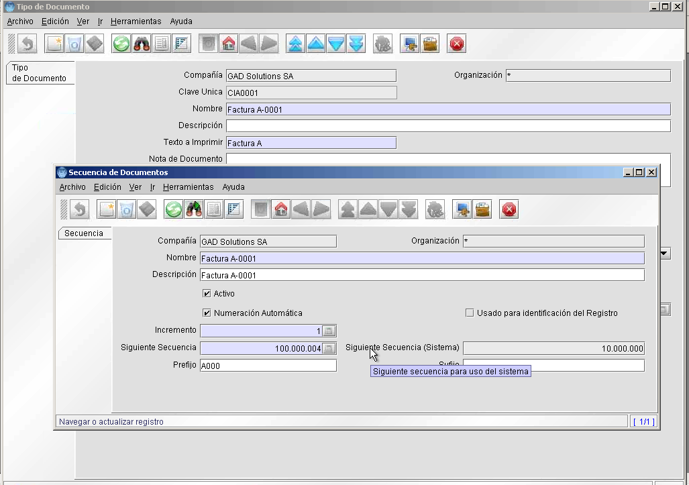Click the report page icon in Tipo de Documento toolbar
The image size is (689, 485).
(x=162, y=44)
